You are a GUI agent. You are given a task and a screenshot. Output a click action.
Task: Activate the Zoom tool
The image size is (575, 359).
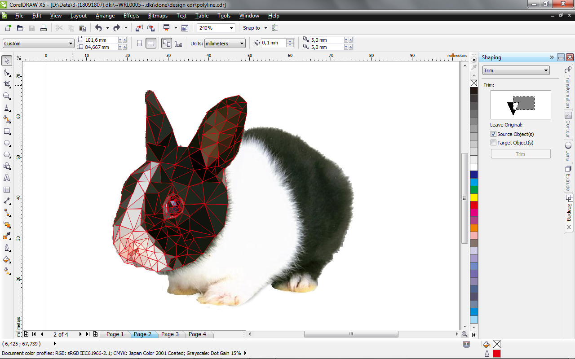point(6,96)
